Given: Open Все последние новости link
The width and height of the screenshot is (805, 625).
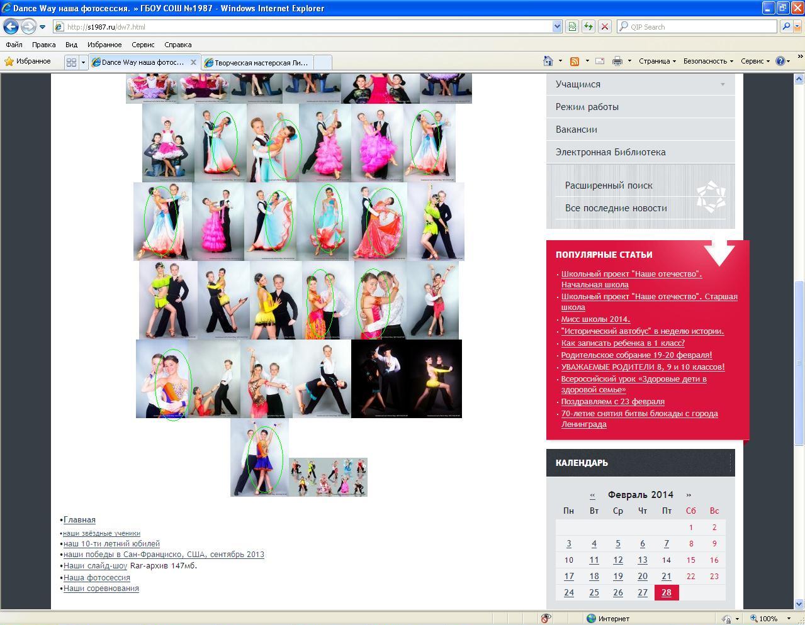Looking at the screenshot, I should 616,208.
